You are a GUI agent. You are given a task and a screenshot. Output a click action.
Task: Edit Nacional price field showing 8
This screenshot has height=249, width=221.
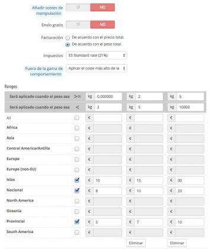pos(107,191)
